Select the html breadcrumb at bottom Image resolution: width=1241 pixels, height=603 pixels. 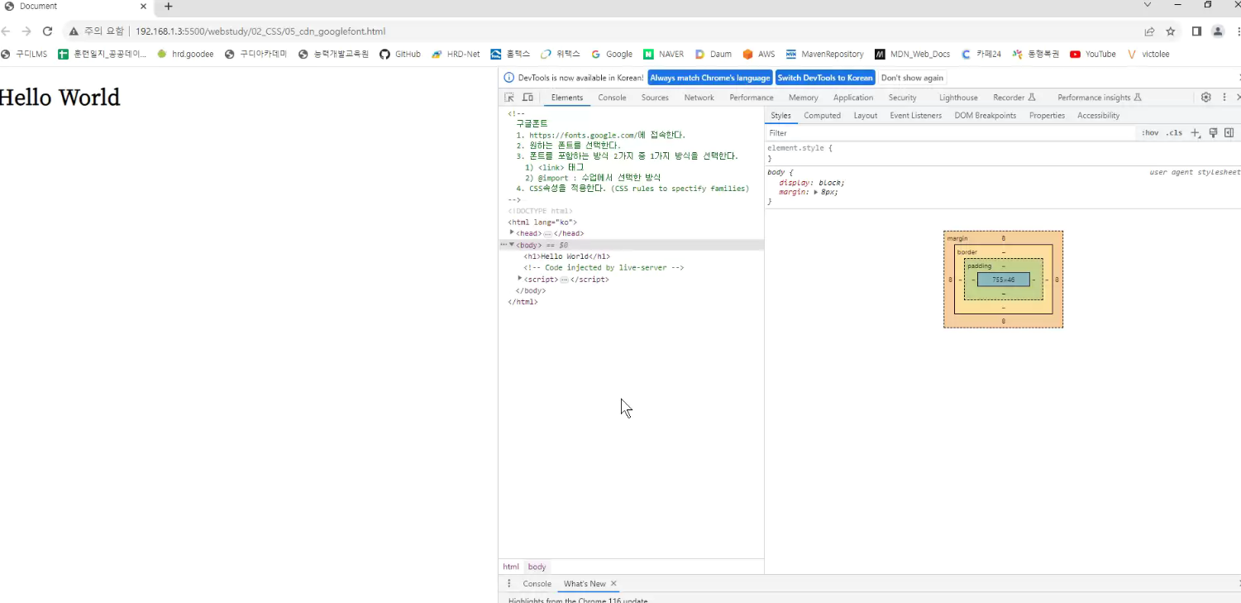511,567
